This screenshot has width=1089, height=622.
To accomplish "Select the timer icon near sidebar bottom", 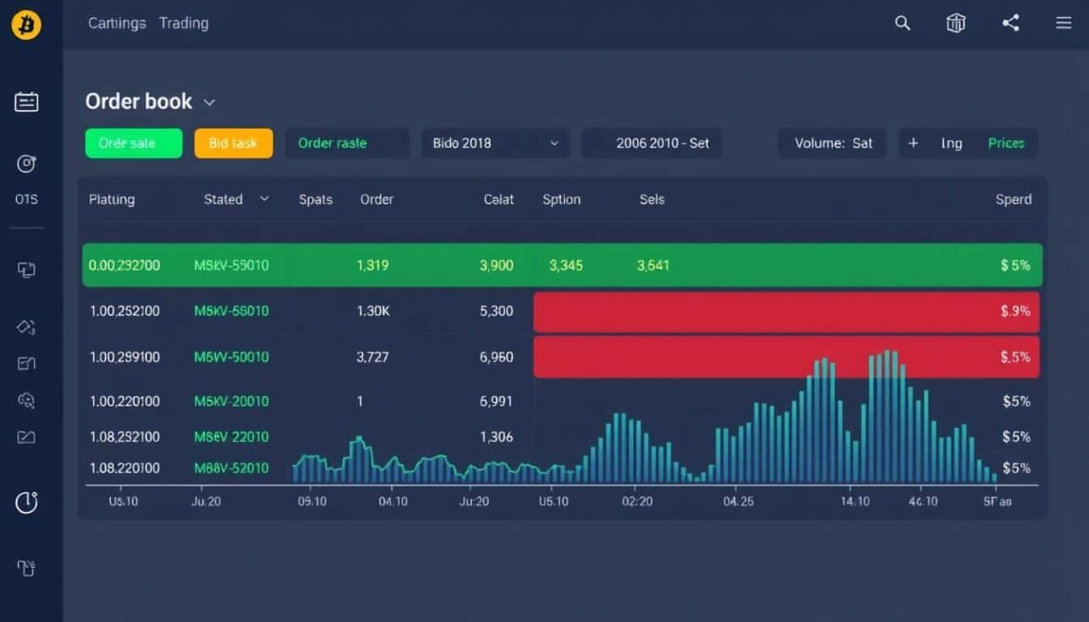I will pyautogui.click(x=25, y=503).
